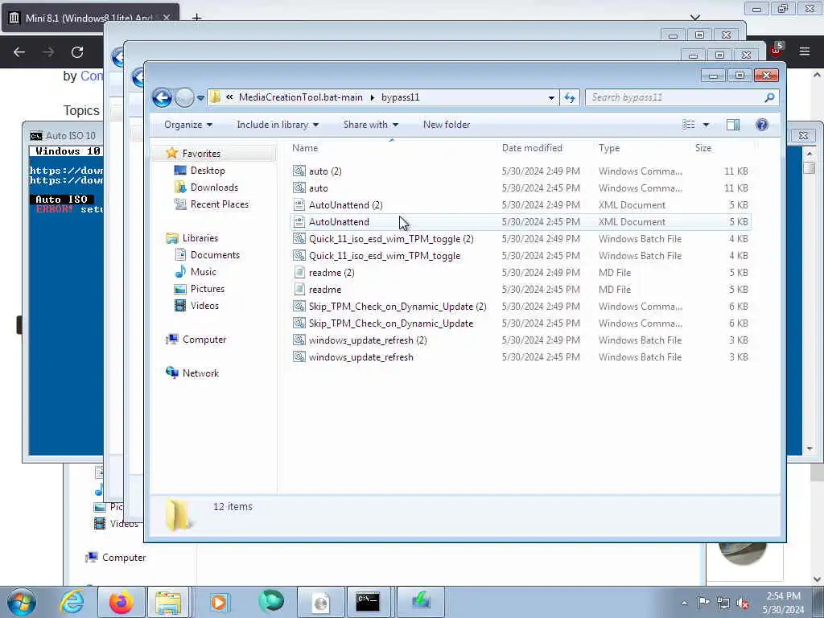
Task: Toggle the preview pane
Action: pos(733,125)
